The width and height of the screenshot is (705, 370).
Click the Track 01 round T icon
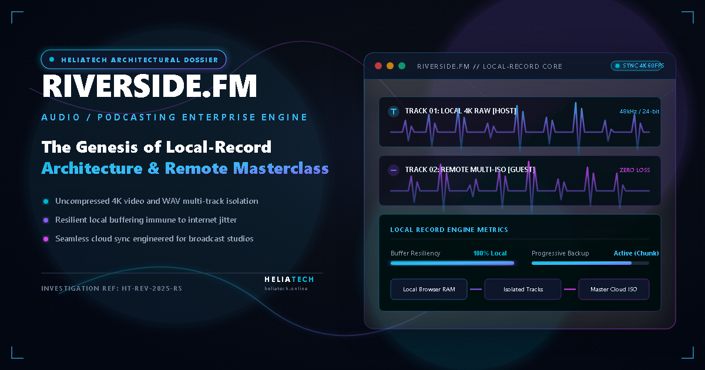click(394, 112)
